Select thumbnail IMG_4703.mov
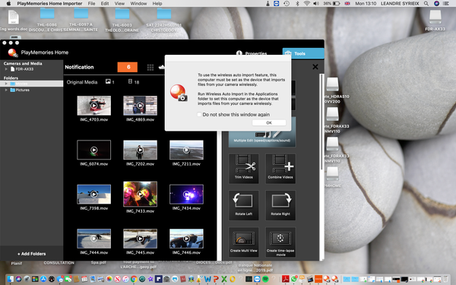Image resolution: width=456 pixels, height=285 pixels. click(94, 106)
